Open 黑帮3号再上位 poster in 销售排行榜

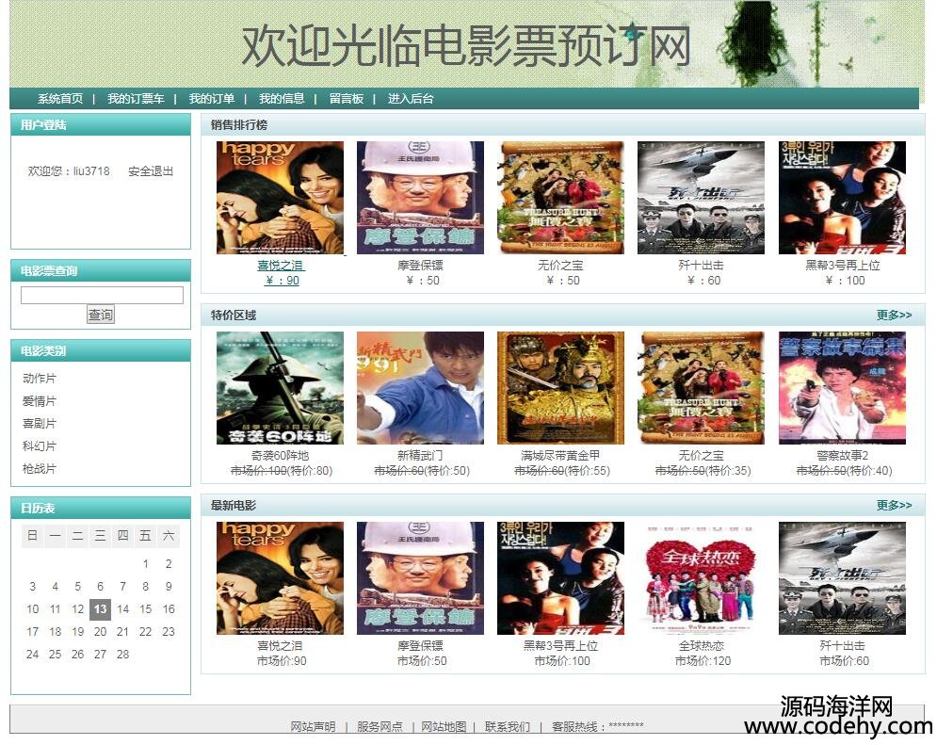click(842, 198)
